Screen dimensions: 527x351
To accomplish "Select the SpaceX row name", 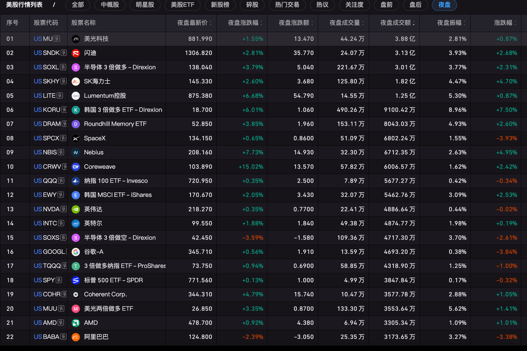I will click(95, 138).
